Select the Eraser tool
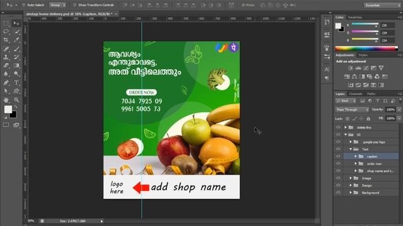 (6, 65)
